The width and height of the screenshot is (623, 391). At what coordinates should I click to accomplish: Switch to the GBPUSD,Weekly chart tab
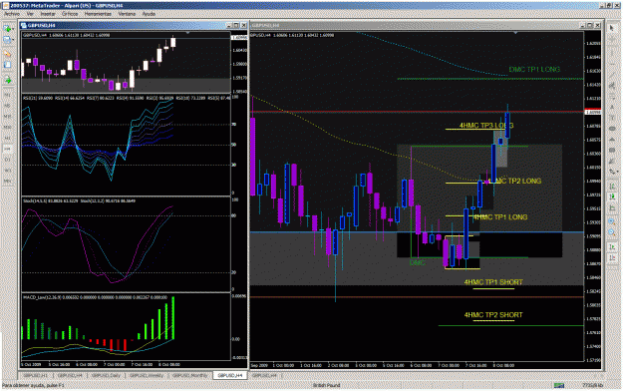(x=147, y=375)
